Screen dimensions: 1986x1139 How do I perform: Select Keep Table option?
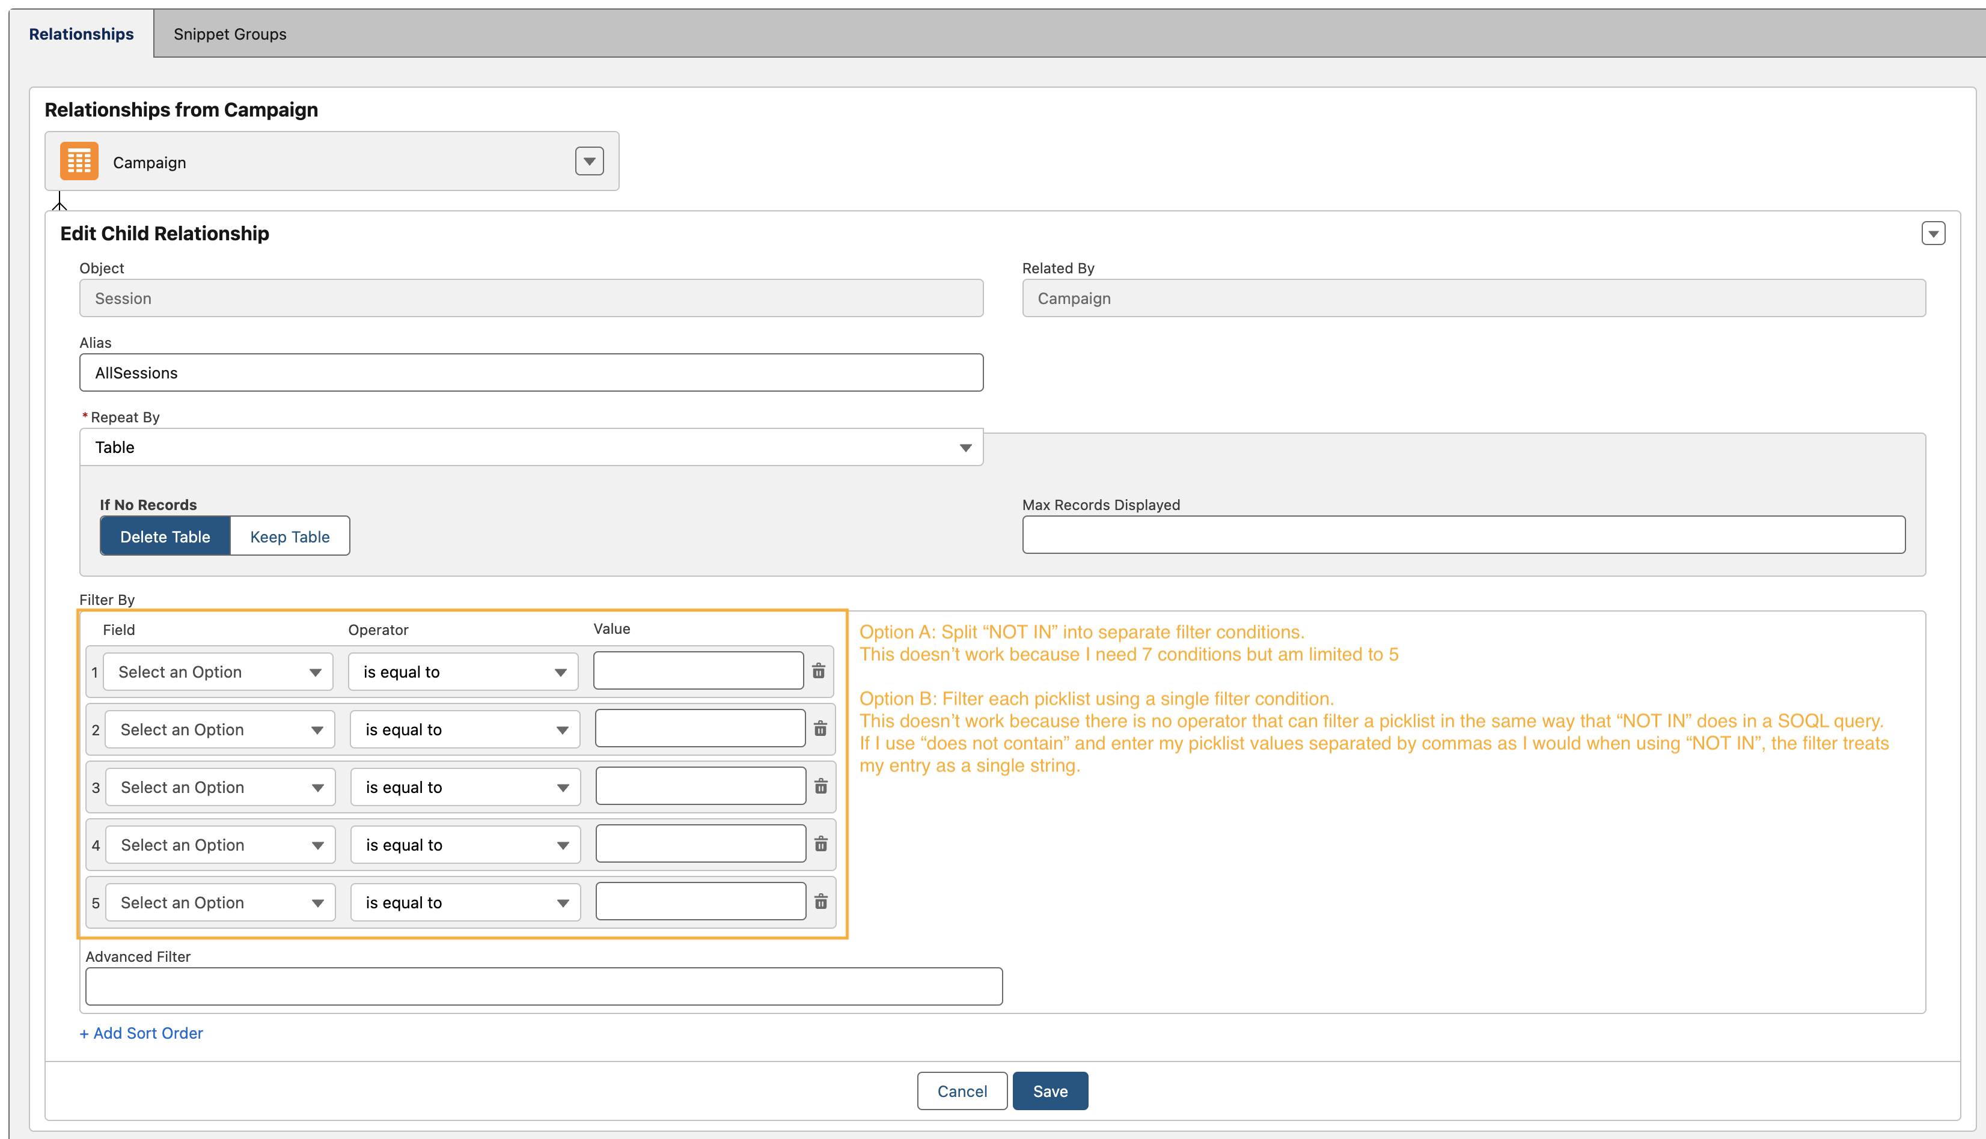[290, 536]
